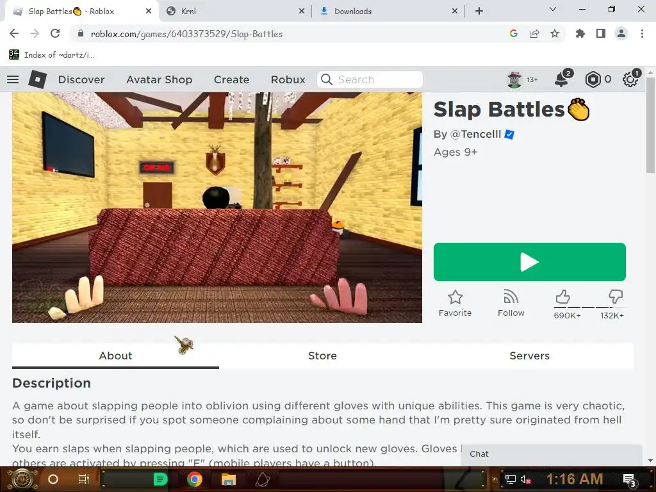The height and width of the screenshot is (492, 656).
Task: Open File Explorer from taskbar
Action: (x=229, y=479)
